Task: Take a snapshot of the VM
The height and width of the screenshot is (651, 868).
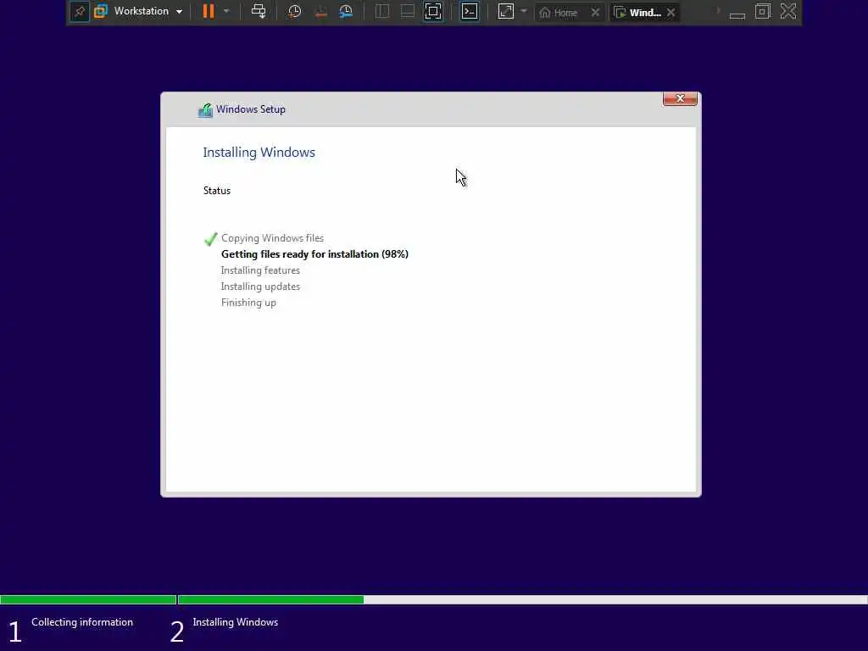Action: [294, 11]
